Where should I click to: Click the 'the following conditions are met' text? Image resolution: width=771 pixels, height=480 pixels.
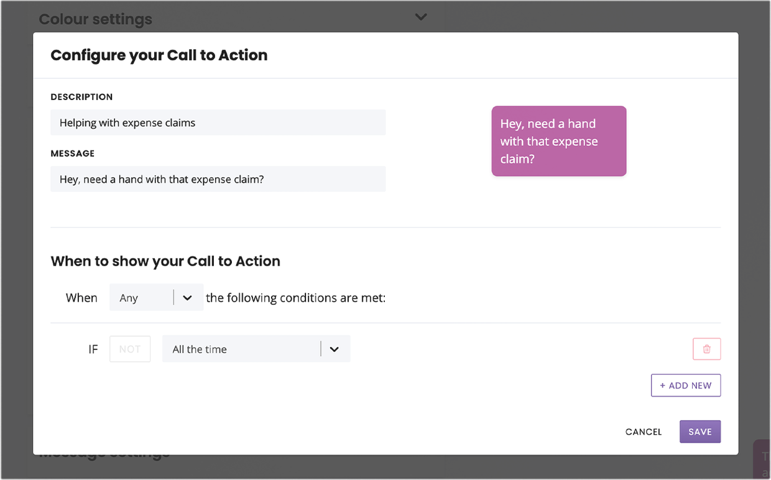(296, 298)
